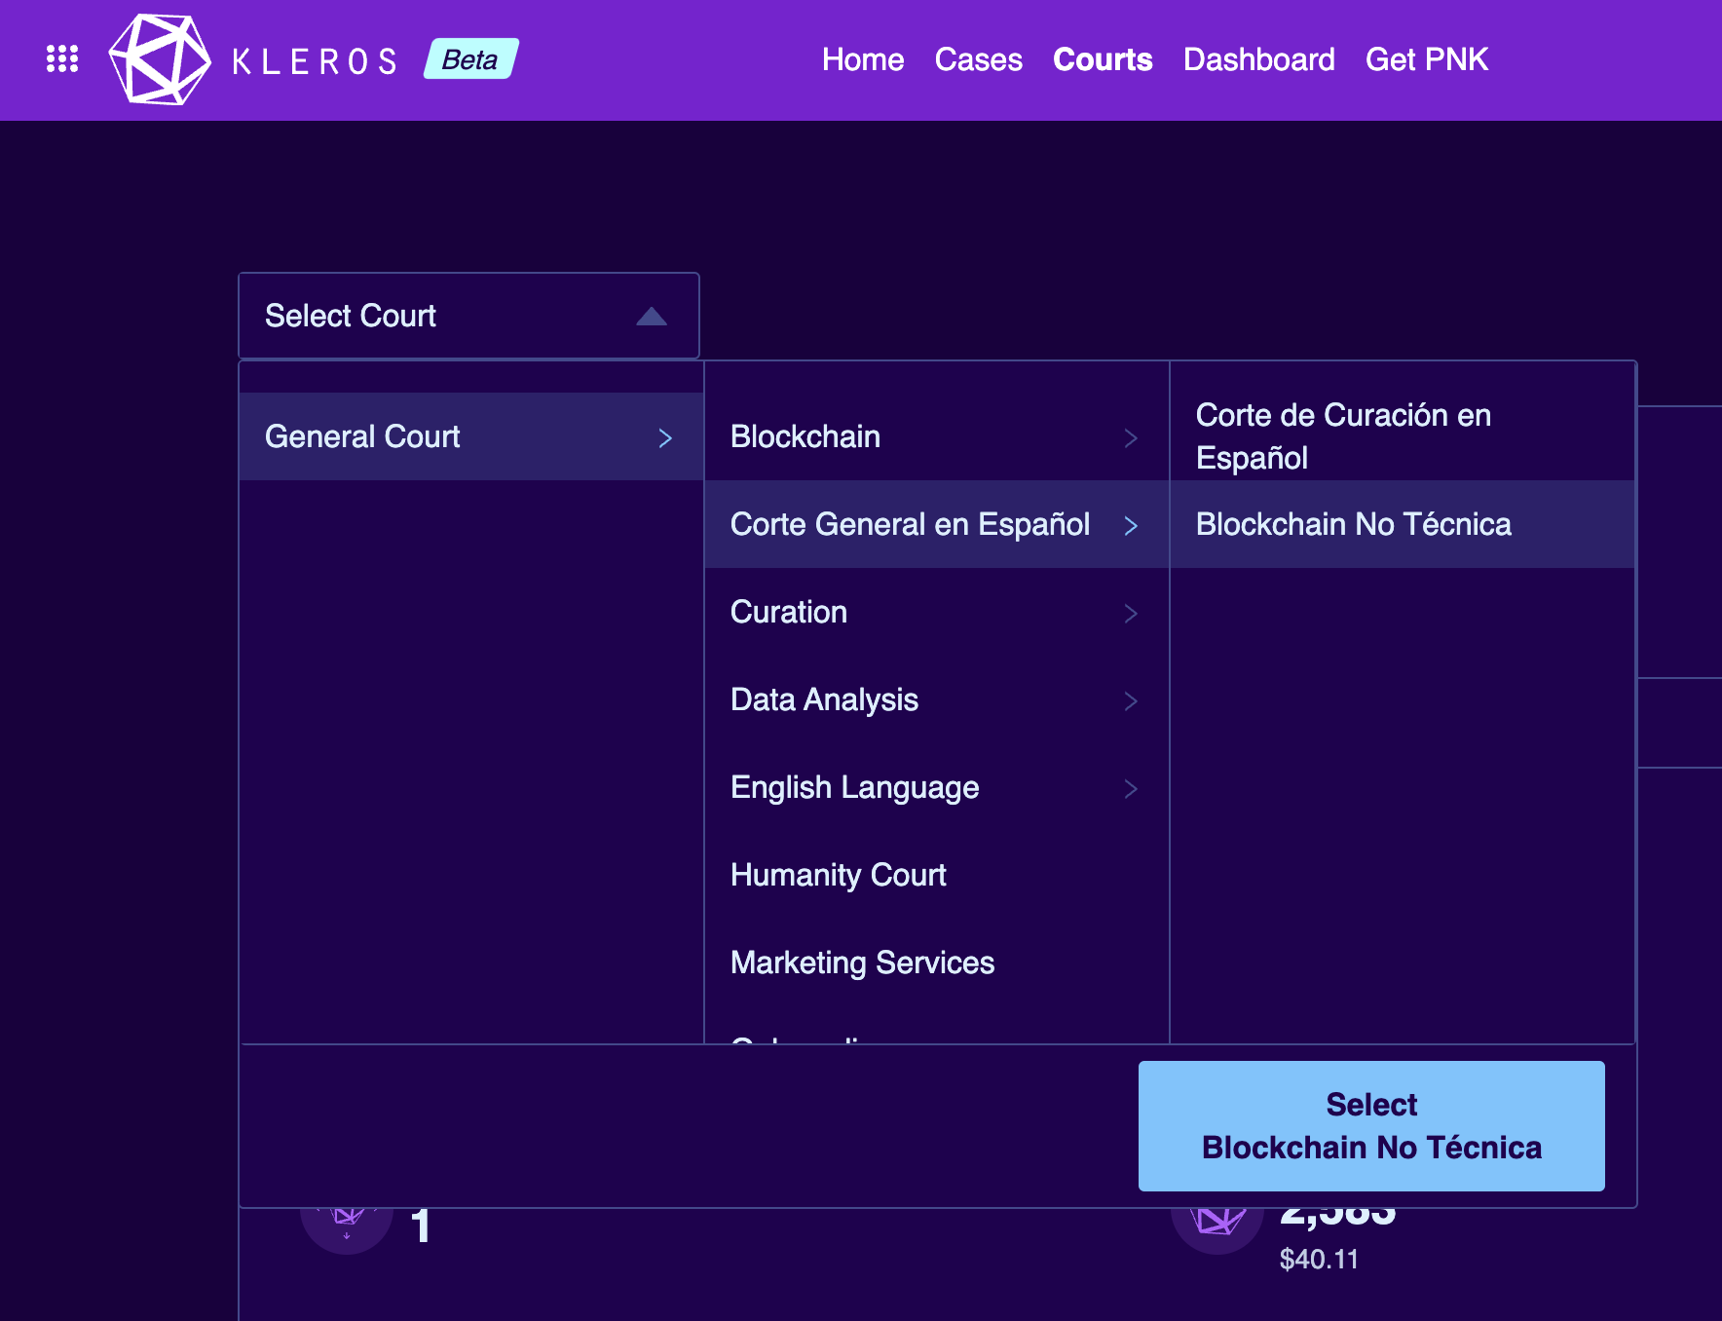
Task: Click Select Blockchain No Técnica button
Action: [1371, 1126]
